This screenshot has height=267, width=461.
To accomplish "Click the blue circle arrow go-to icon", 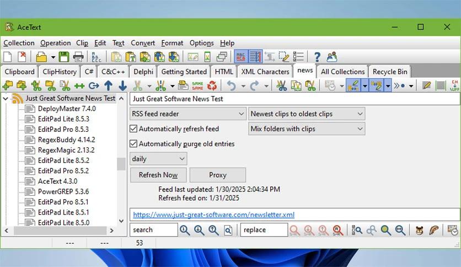I will (x=94, y=86).
